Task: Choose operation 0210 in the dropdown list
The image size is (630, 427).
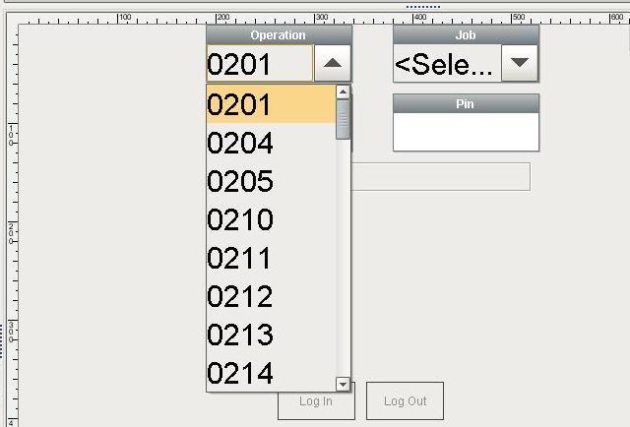Action: tap(272, 219)
